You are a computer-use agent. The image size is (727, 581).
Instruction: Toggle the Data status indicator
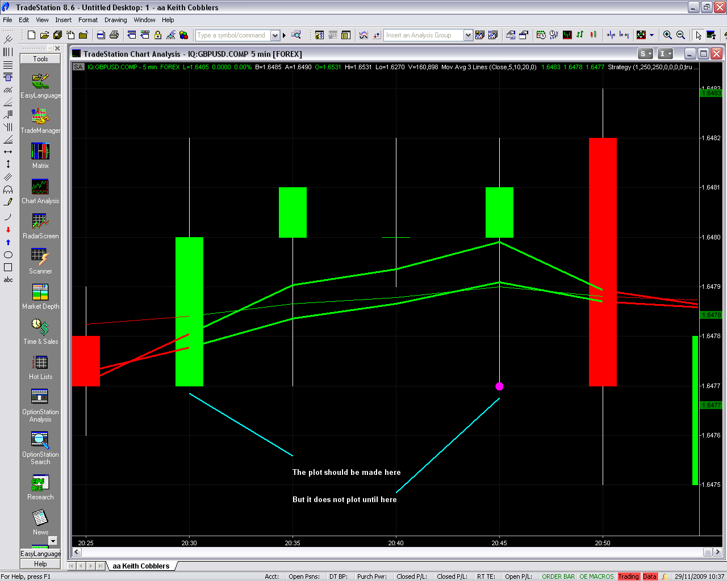pyautogui.click(x=650, y=576)
